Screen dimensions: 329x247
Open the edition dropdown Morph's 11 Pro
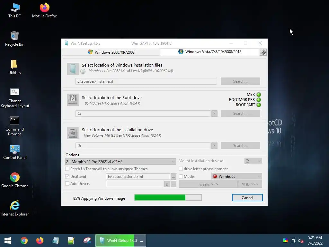click(x=120, y=161)
